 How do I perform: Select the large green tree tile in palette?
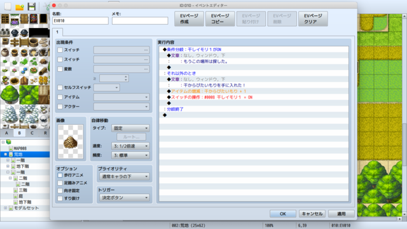(x=10, y=95)
